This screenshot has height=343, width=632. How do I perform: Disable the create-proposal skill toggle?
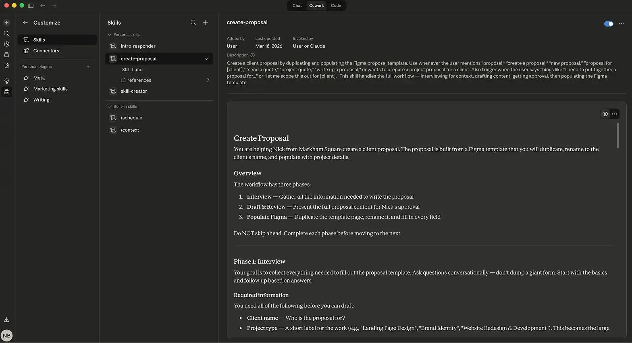[609, 24]
